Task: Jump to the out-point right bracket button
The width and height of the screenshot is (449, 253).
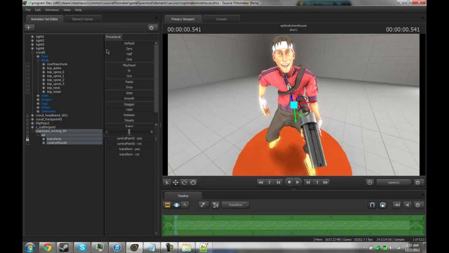Action: click(317, 182)
